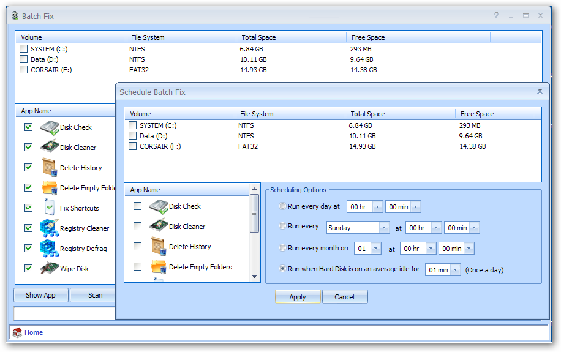Image resolution: width=561 pixels, height=352 pixels.
Task: Select Run every month on option
Action: click(282, 247)
